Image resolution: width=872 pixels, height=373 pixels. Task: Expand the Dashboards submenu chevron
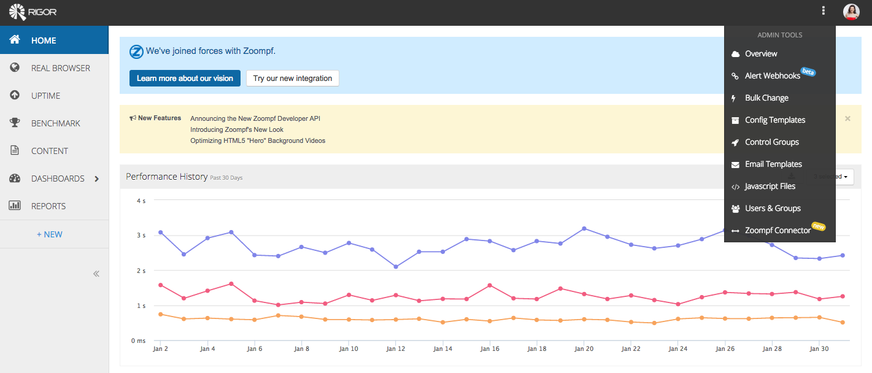click(x=96, y=179)
